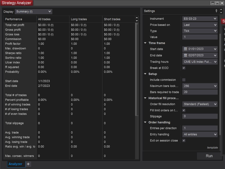Open the End date calendar icon
This screenshot has width=225, height=169.
click(185, 55)
